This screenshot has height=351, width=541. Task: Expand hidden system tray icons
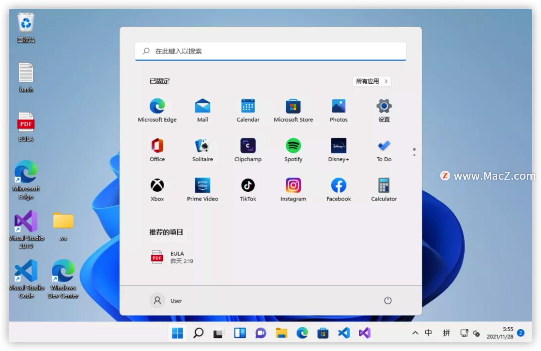coord(415,333)
